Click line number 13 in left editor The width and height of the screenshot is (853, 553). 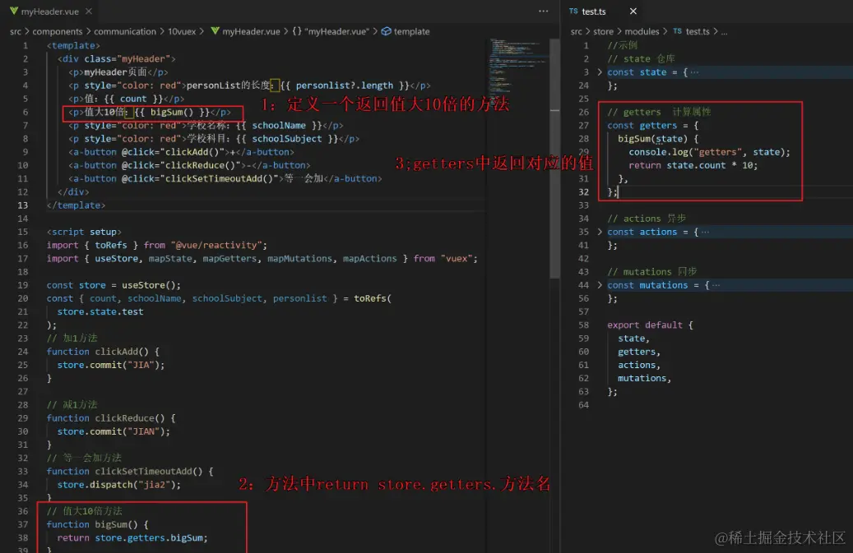click(x=22, y=205)
